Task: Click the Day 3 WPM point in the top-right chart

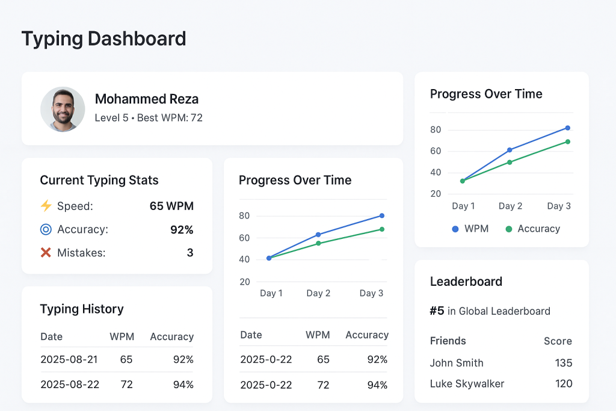Action: coord(567,128)
